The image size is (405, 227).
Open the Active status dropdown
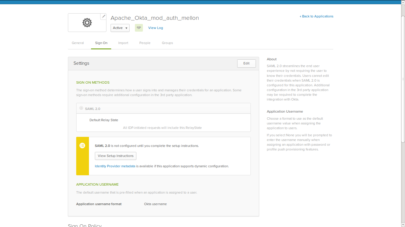[x=120, y=28]
